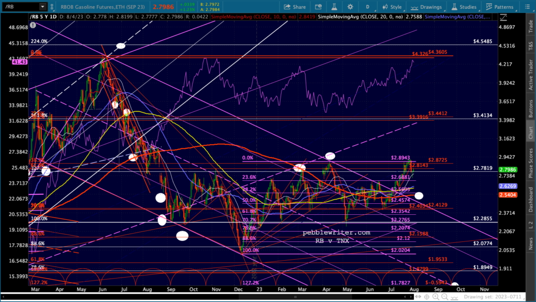The image size is (536, 302).
Task: Open the Style dropdown menu
Action: pyautogui.click(x=392, y=7)
